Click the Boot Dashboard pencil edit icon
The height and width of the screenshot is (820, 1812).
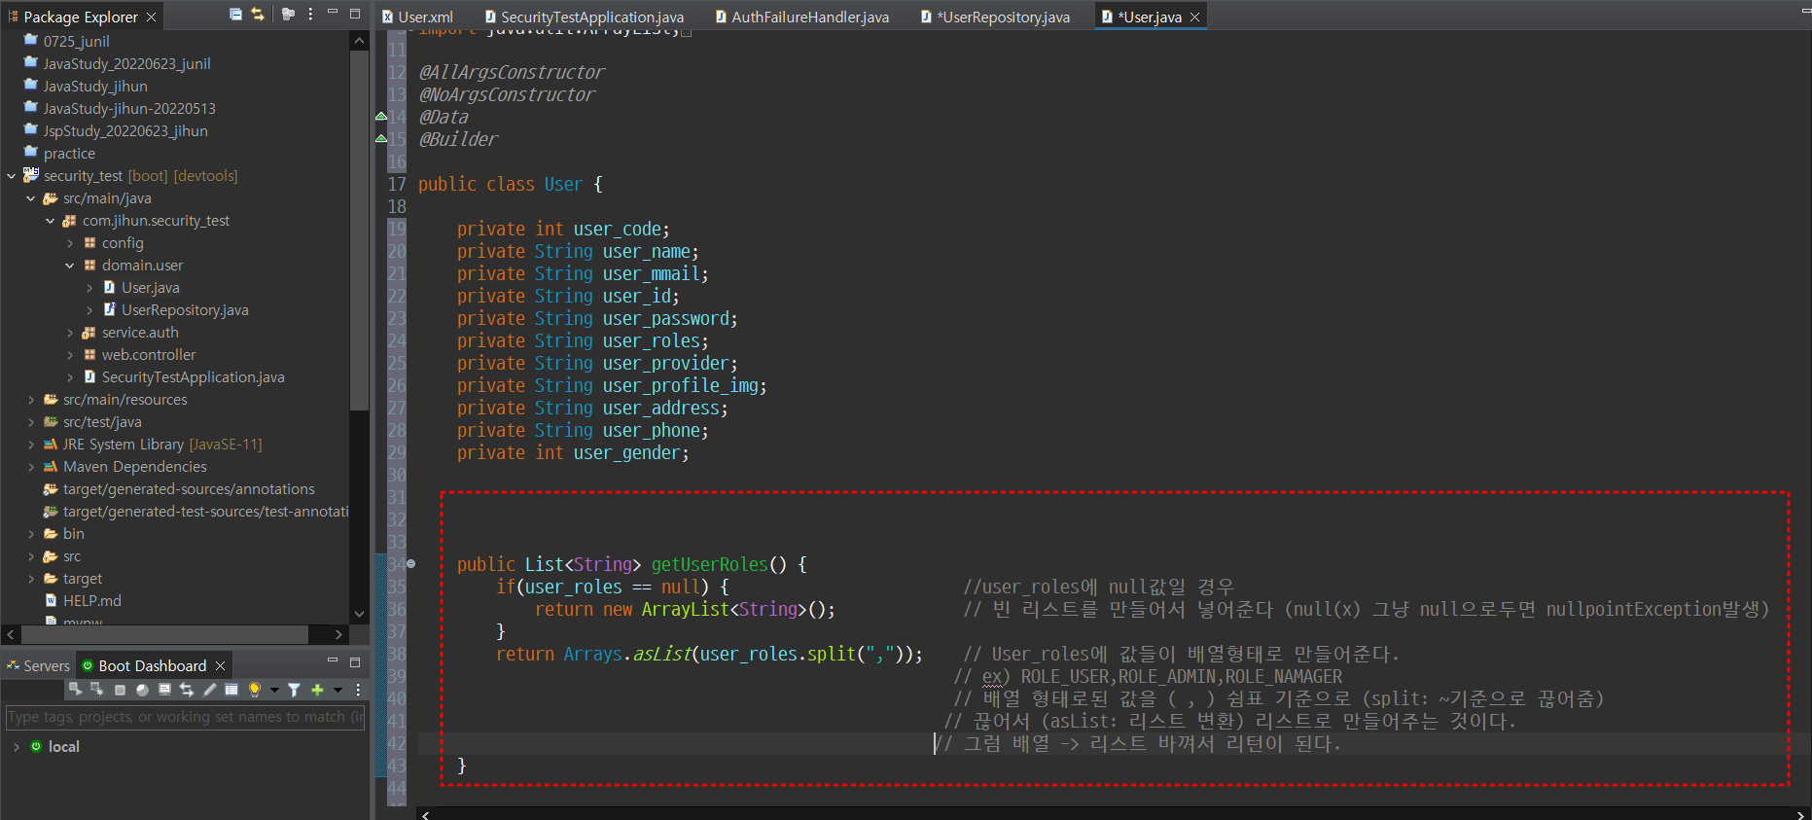(209, 690)
